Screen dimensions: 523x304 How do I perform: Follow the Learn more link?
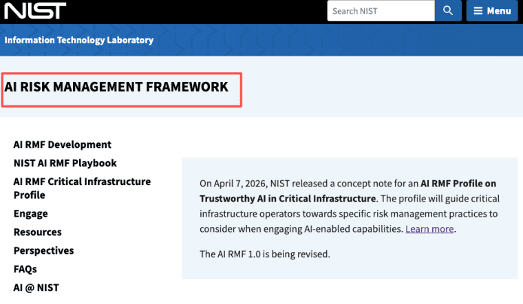pyautogui.click(x=429, y=229)
